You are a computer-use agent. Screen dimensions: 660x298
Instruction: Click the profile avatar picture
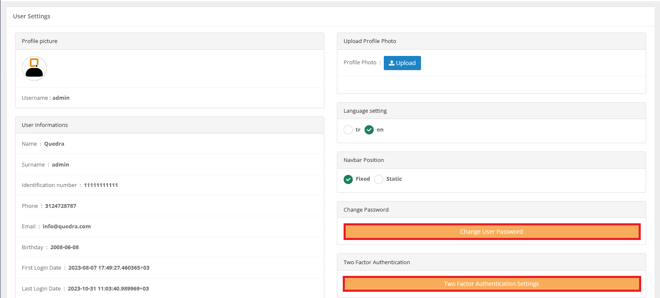[34, 68]
